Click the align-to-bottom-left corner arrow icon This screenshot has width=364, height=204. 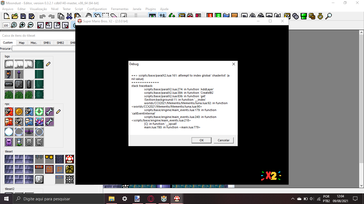coord(40,25)
